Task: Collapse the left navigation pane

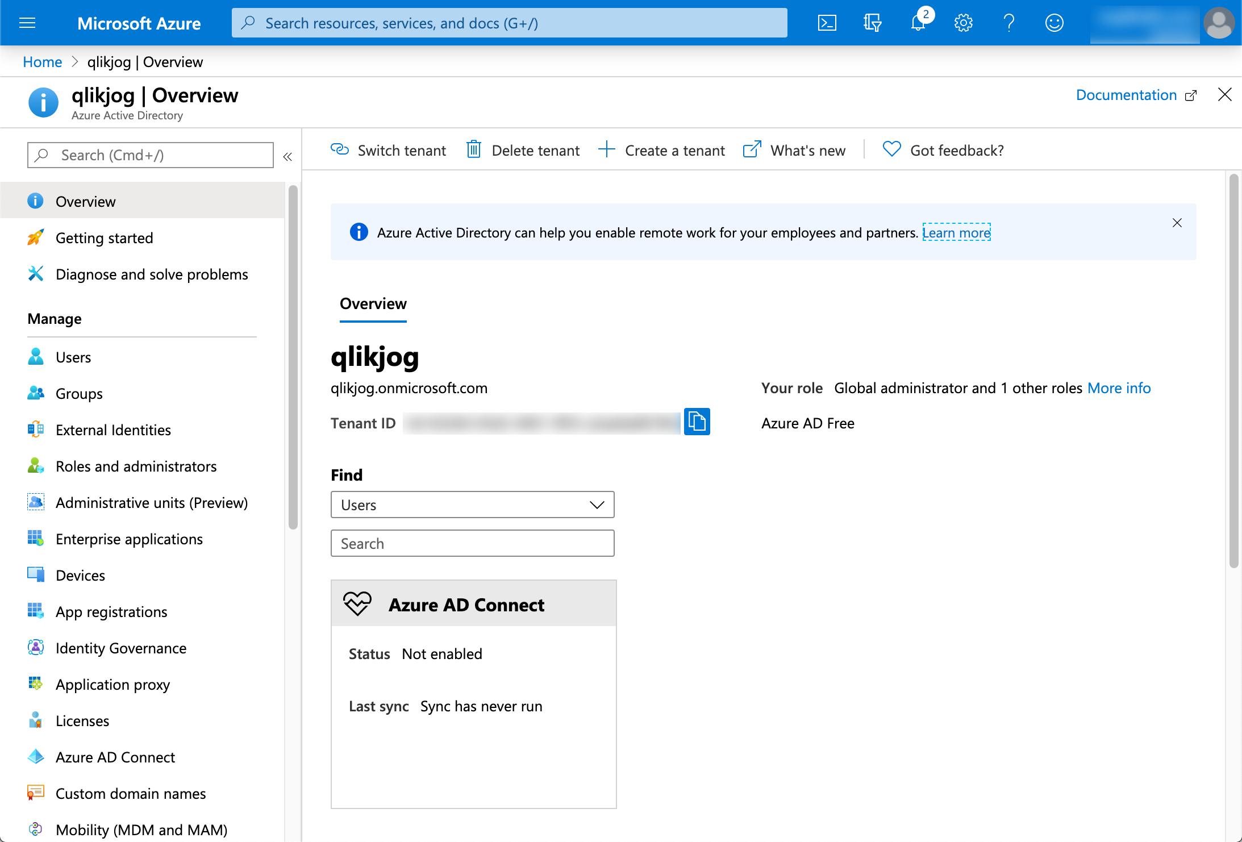Action: [287, 156]
